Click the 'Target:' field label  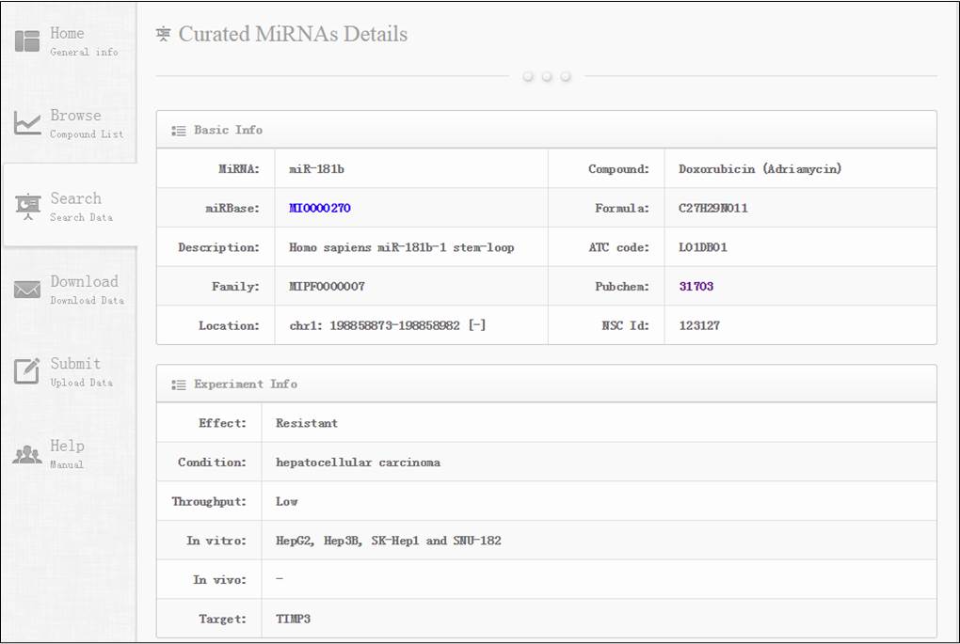point(222,619)
